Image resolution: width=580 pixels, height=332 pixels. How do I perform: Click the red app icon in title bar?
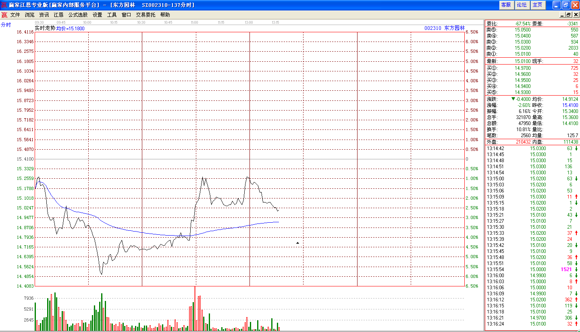tap(4, 5)
